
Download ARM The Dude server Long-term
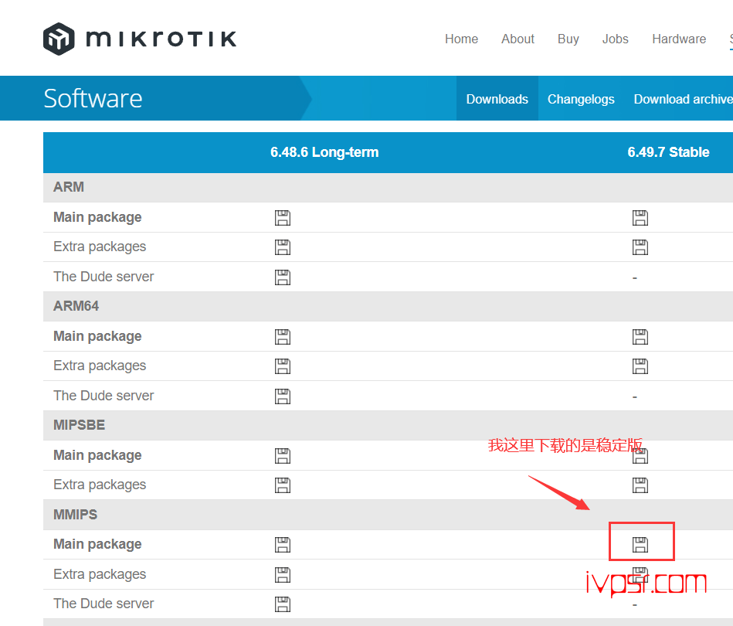[283, 277]
